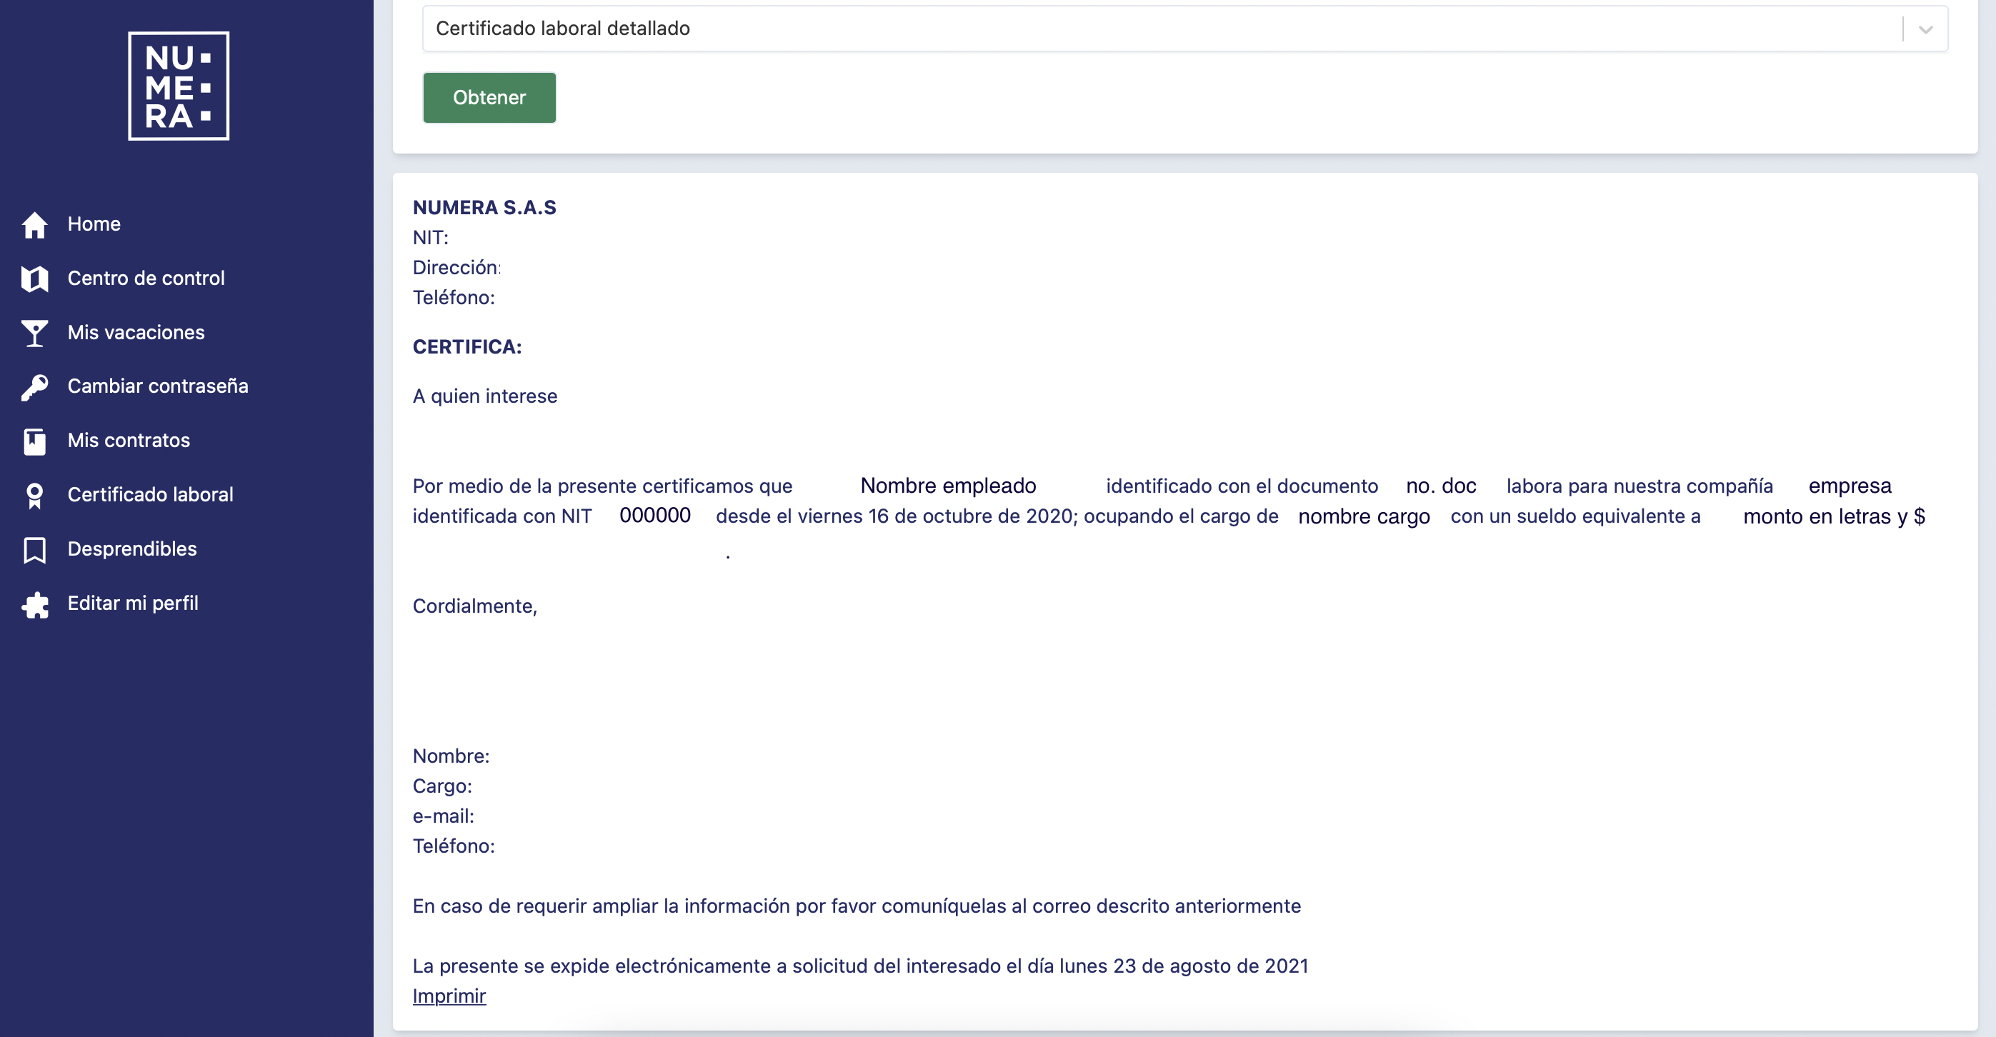The image size is (1996, 1037).
Task: Click the 'monto en letras y $' placeholder
Action: [x=1833, y=516]
